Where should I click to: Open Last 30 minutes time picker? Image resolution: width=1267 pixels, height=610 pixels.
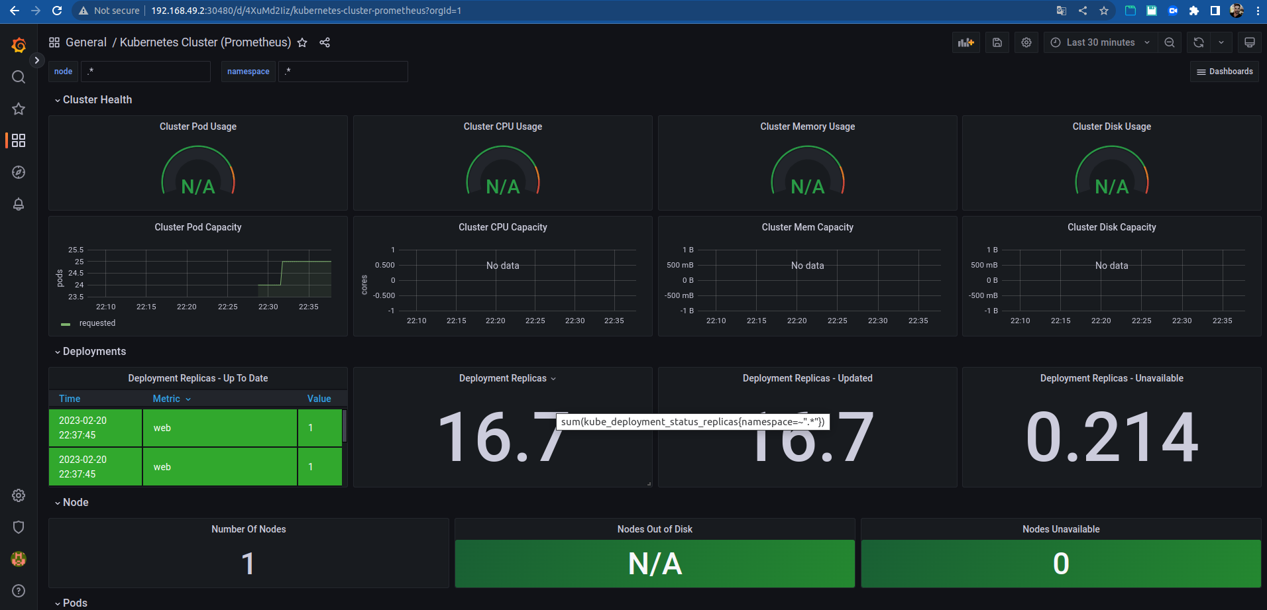click(1101, 42)
